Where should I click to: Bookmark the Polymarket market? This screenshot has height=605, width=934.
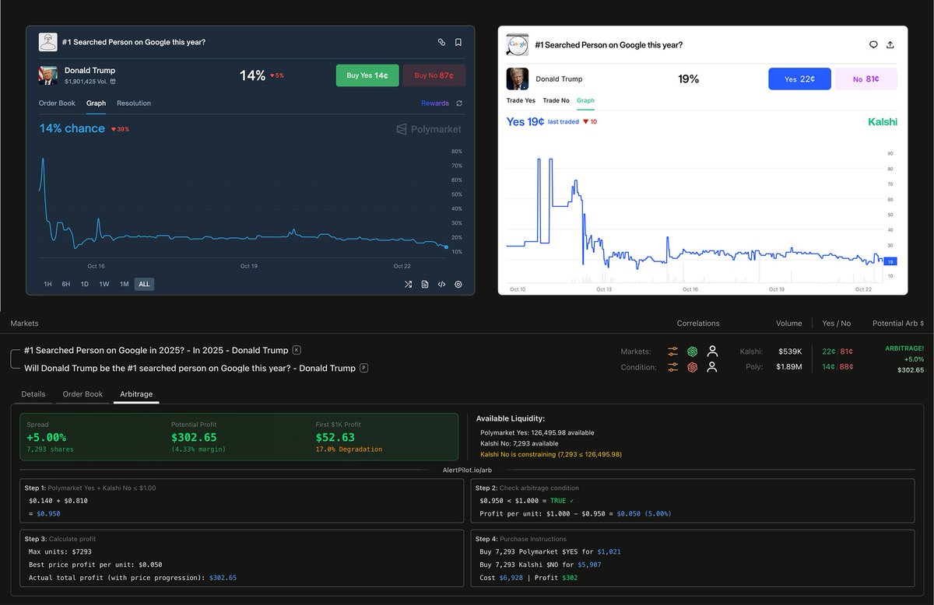point(458,43)
